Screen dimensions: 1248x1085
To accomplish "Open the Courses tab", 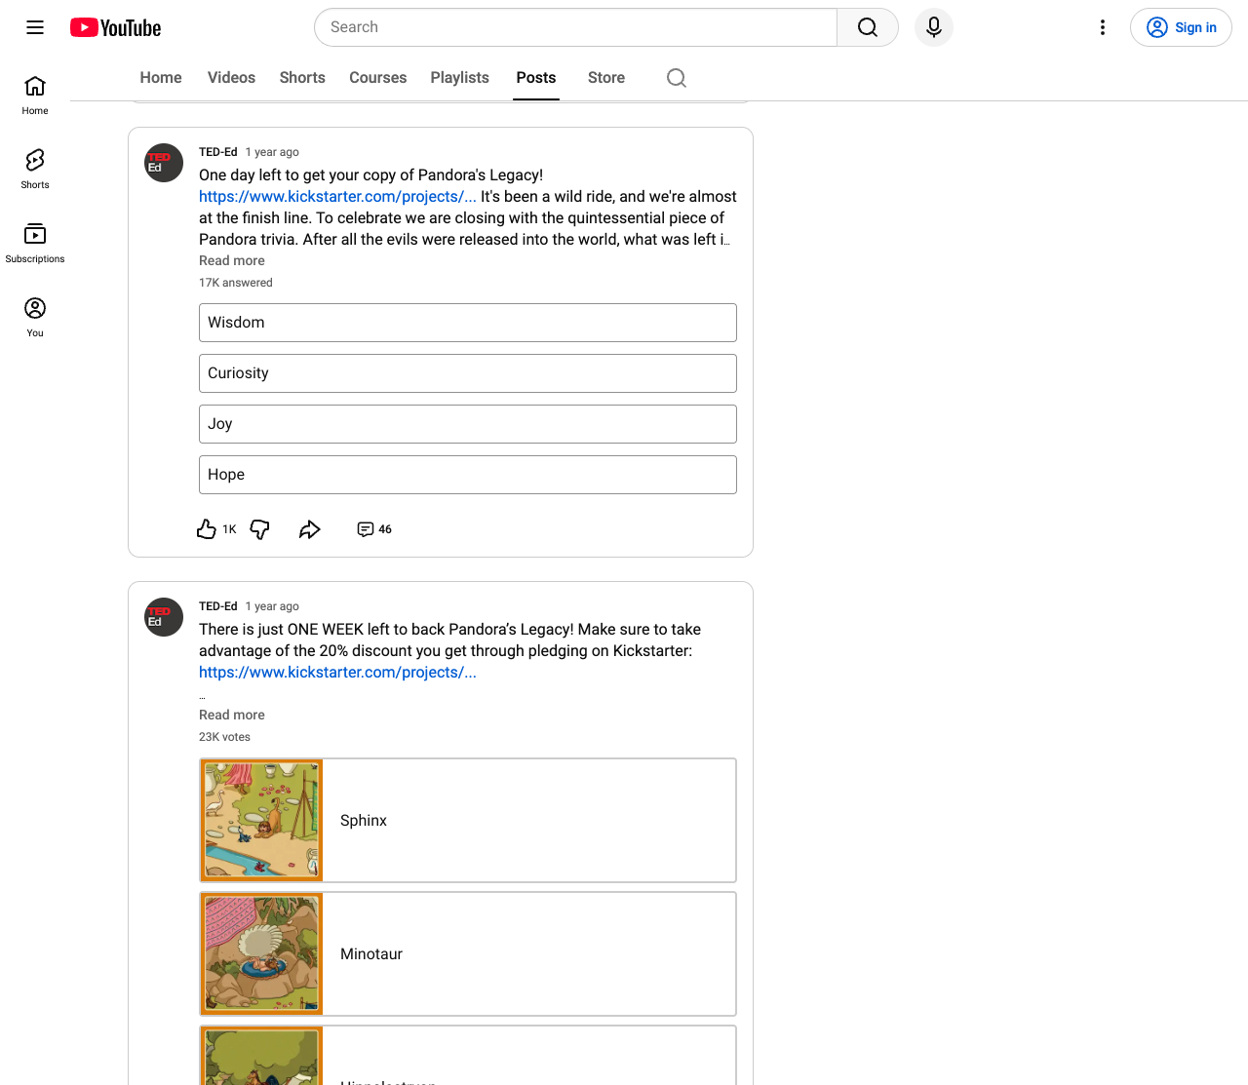I will tap(378, 78).
